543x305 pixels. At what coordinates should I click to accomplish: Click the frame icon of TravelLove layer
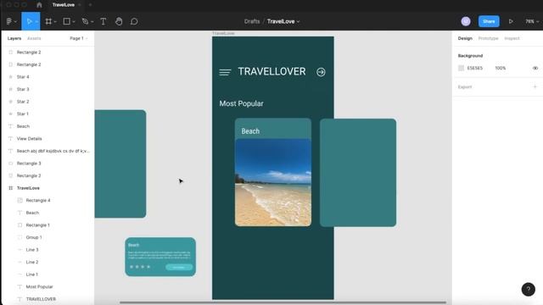pyautogui.click(x=11, y=188)
